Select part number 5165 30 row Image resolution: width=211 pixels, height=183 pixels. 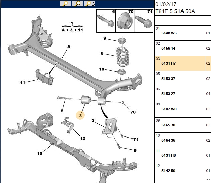pyautogui.click(x=183, y=125)
